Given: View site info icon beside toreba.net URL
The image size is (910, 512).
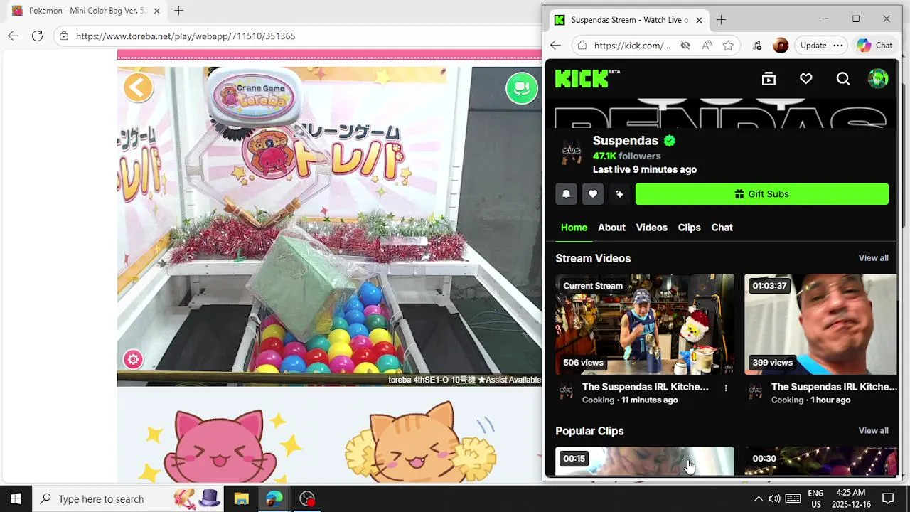Looking at the screenshot, I should click(x=64, y=36).
